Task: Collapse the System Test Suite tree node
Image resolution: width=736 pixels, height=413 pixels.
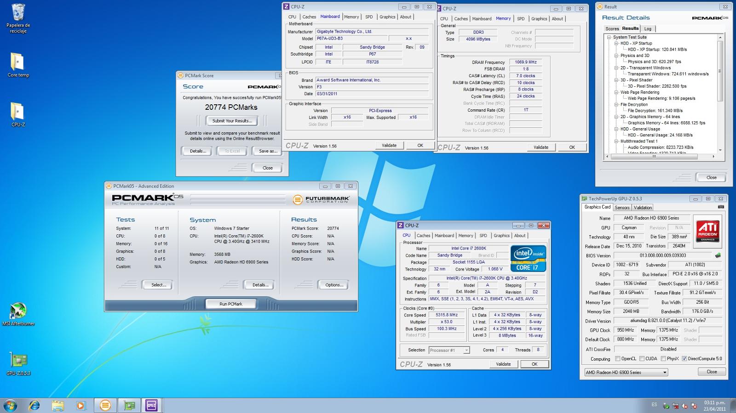Action: tap(609, 37)
